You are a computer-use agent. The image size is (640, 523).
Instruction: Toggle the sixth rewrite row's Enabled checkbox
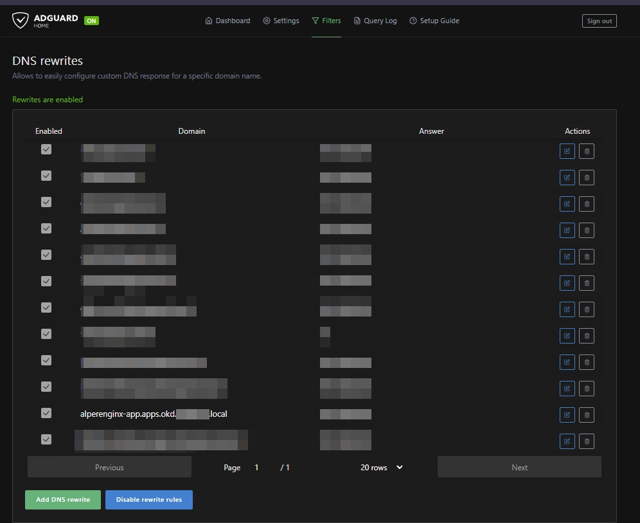point(46,281)
